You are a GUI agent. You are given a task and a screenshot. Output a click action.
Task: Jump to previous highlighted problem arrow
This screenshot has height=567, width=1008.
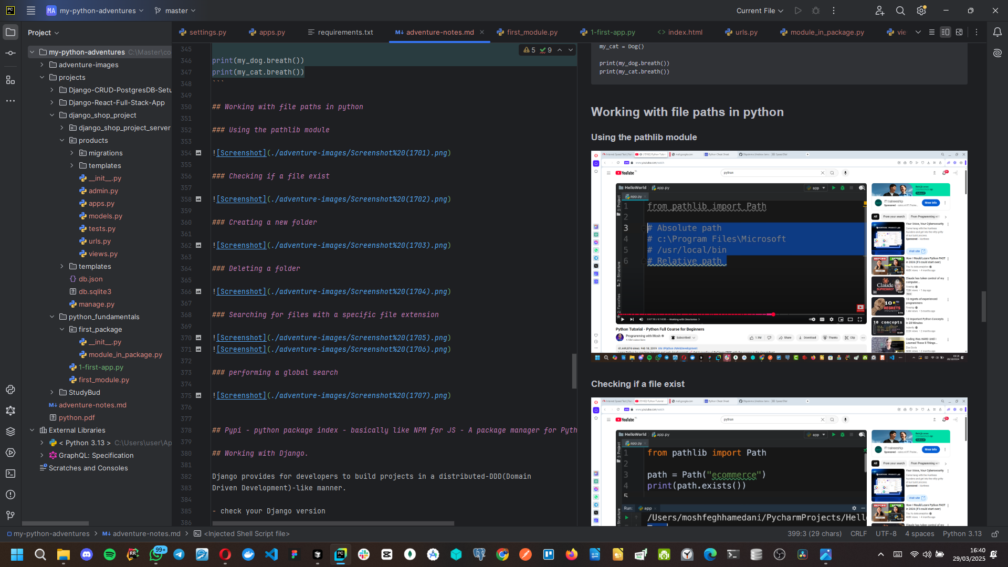(560, 50)
